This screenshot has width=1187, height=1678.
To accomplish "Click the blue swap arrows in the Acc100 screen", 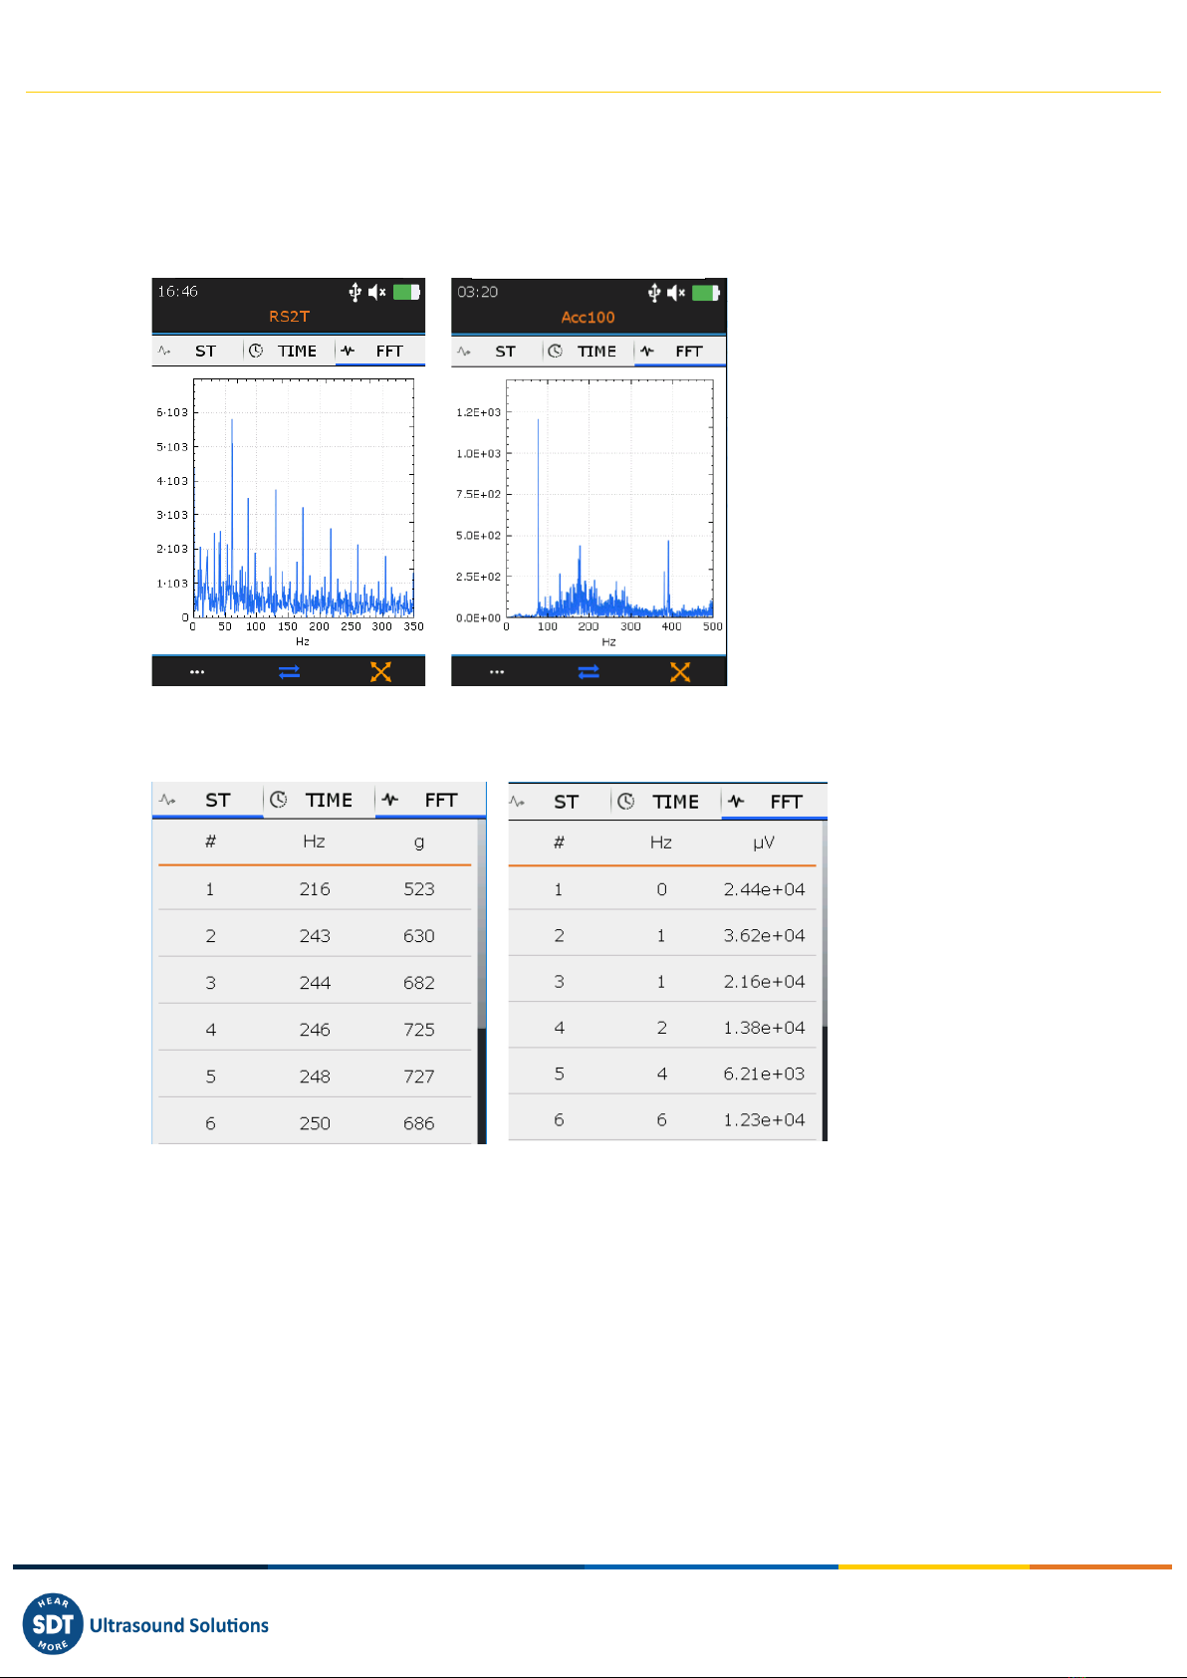I will pyautogui.click(x=589, y=672).
